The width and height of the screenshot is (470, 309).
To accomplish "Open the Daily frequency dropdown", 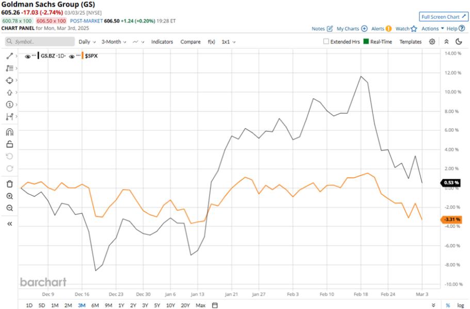I will click(87, 42).
